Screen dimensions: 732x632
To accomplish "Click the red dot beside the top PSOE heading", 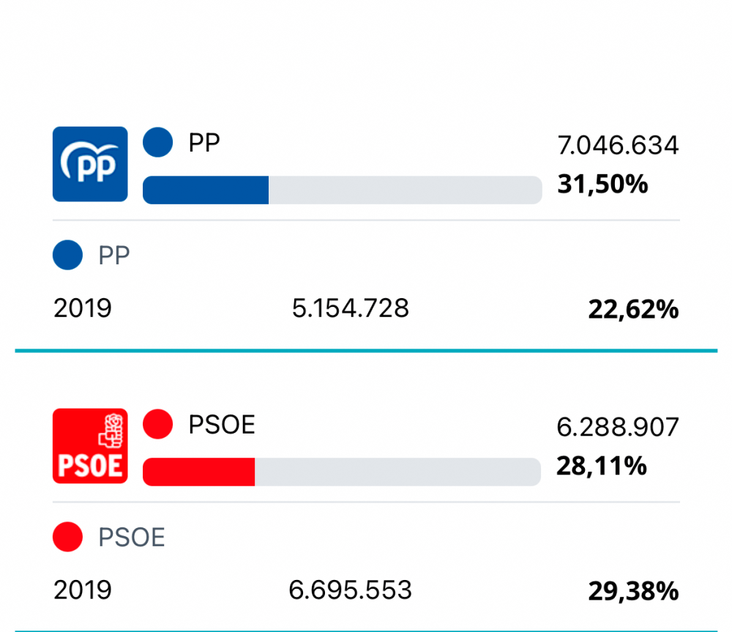I will pyautogui.click(x=157, y=424).
